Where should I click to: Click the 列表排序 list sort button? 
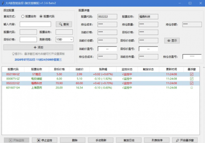[157, 140]
